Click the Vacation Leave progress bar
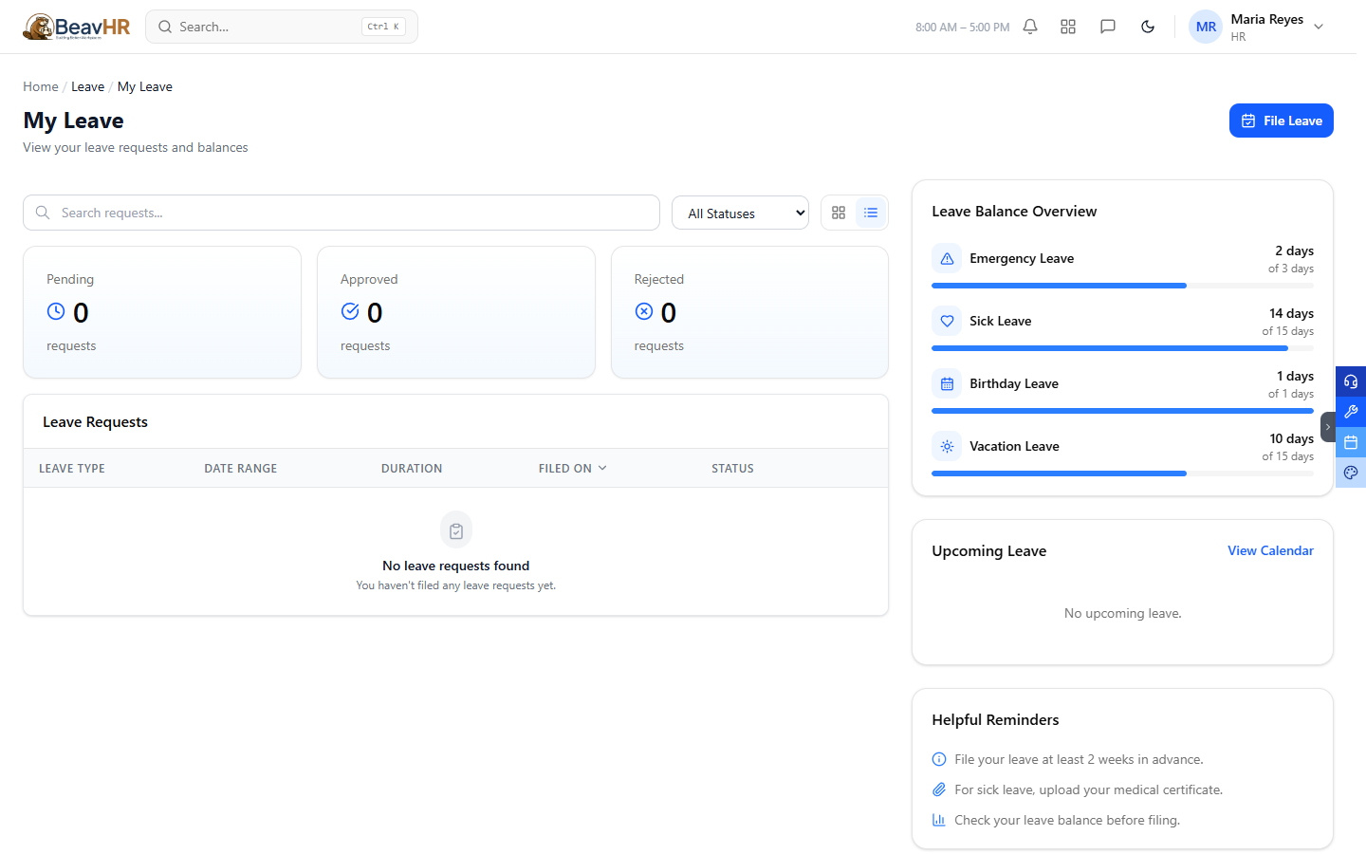Viewport: 1366px width, 854px height. point(1122,473)
